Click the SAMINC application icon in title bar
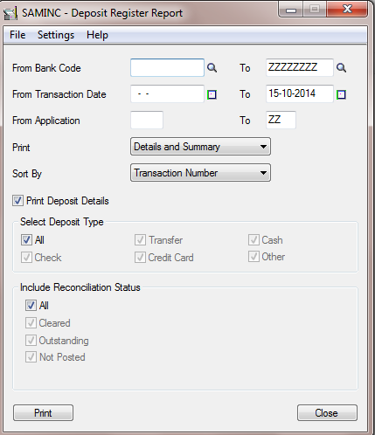375x435 pixels. click(10, 14)
